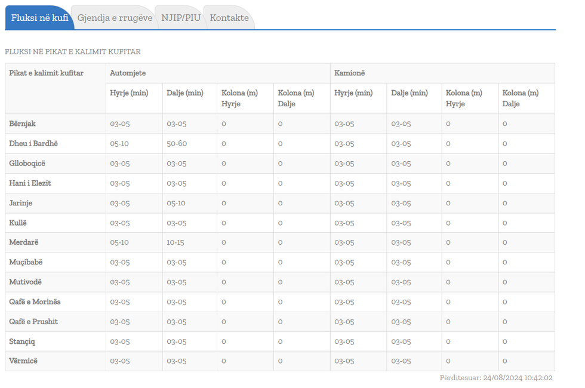Viewport: 585px width, 388px height.
Task: Click the Përditësuar timestamp text
Action: (x=495, y=378)
